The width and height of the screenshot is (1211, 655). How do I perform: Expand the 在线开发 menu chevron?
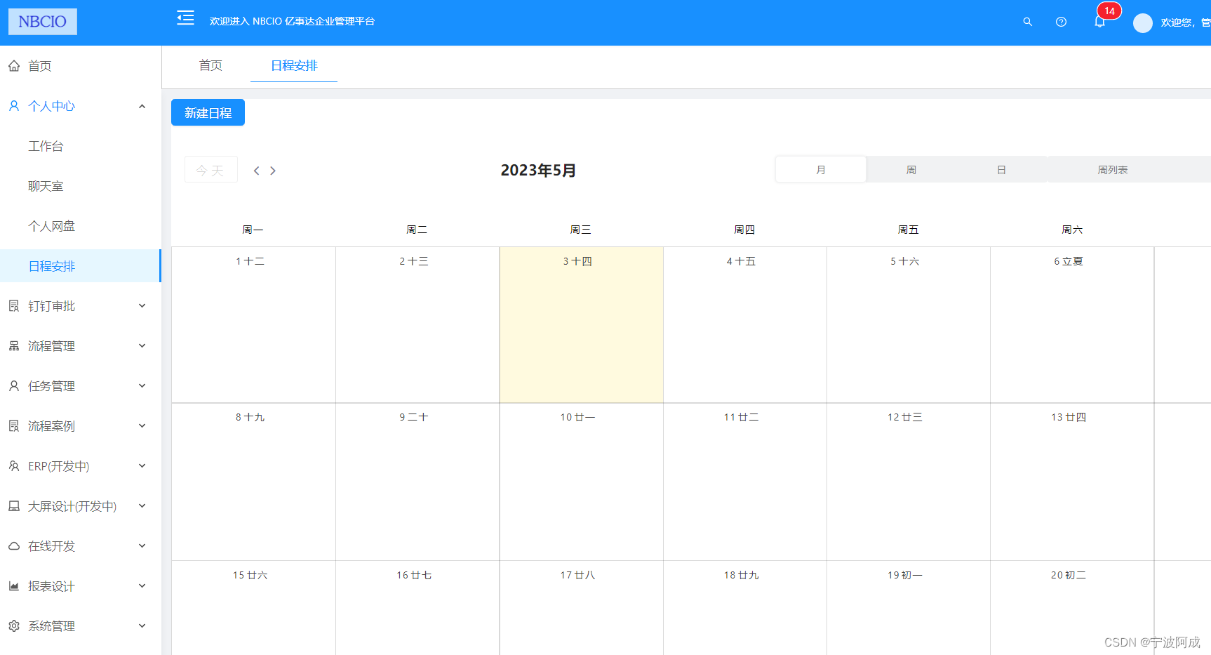[142, 546]
